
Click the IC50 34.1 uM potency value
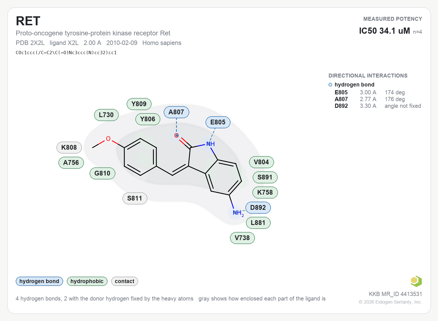(x=384, y=31)
